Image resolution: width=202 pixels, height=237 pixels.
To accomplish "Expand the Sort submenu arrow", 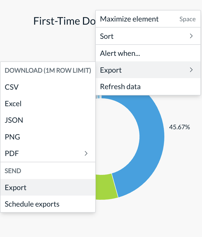I will [191, 36].
